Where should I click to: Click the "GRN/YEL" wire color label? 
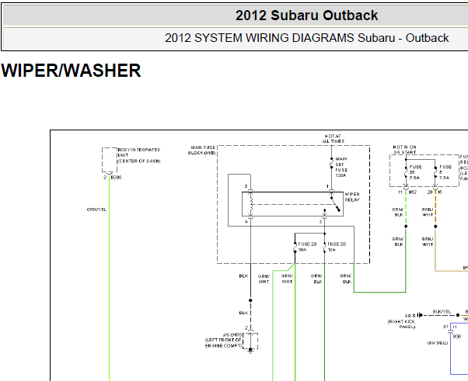(x=96, y=210)
